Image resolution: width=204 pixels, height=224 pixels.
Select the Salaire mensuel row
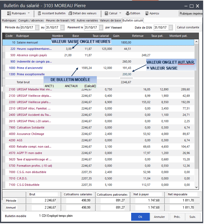98,43
